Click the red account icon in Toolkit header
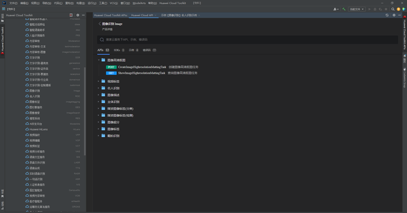407x213 pixels. (x=71, y=15)
